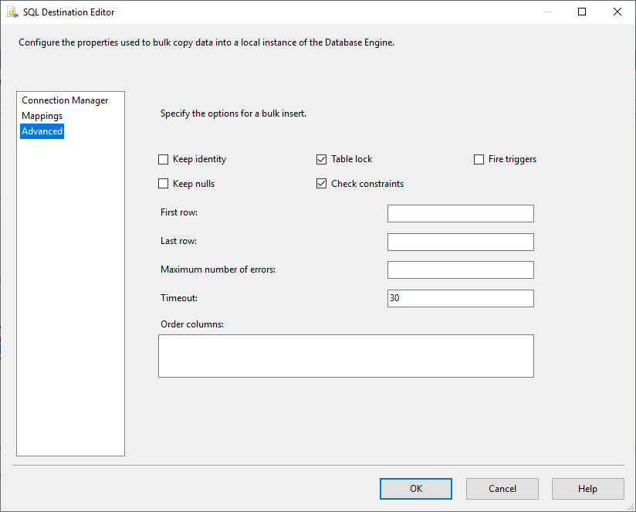This screenshot has width=636, height=512.
Task: Click the Timeout field showing 30
Action: 460,298
